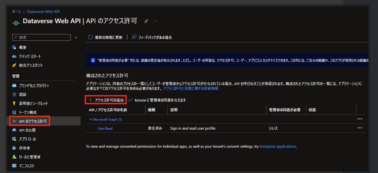Open the ellipsis menu on the Microsoft Graph row

tap(360, 119)
